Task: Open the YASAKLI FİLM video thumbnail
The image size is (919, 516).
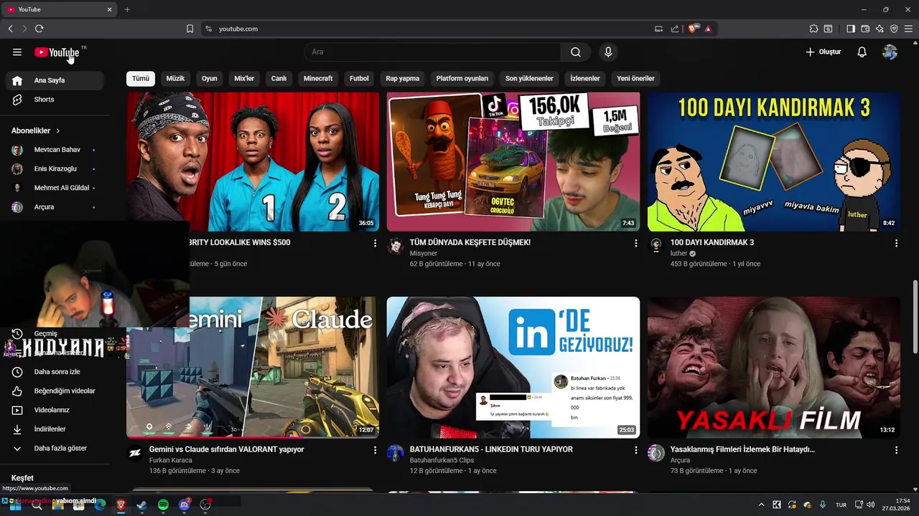Action: (x=773, y=367)
